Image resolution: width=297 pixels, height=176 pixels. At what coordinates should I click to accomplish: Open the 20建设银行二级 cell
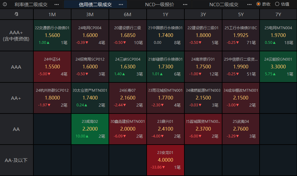(128, 35)
